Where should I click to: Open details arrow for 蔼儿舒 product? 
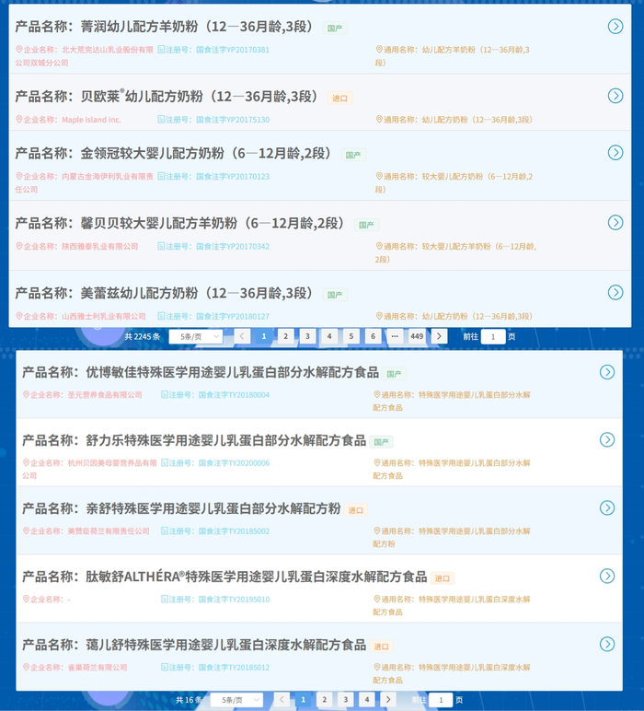point(607,644)
